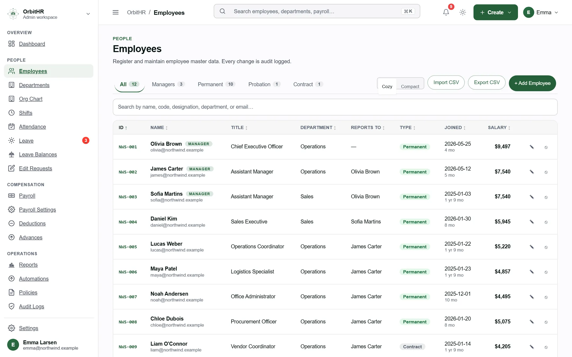572x357 pixels.
Task: Sort table by Joined column
Action: click(455, 127)
